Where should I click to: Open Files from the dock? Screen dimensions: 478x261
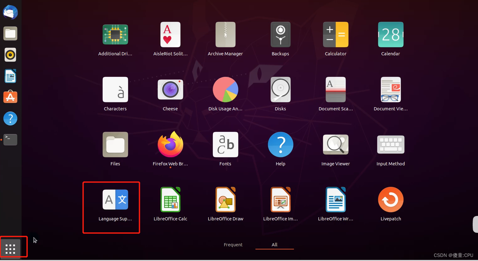pyautogui.click(x=10, y=33)
